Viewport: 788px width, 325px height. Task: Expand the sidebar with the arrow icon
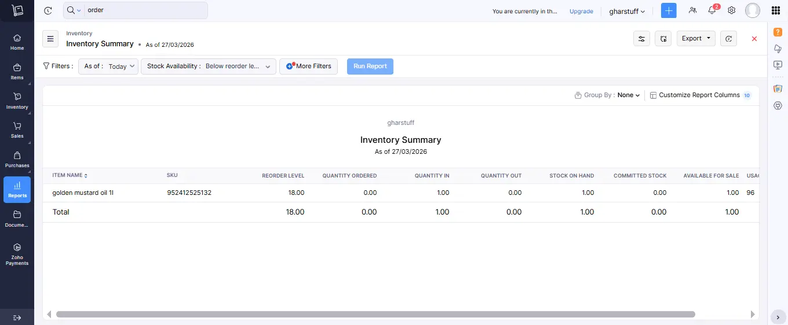17,317
